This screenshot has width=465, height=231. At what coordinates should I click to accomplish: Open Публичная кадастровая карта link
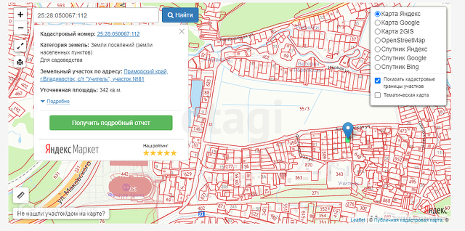pos(408,220)
